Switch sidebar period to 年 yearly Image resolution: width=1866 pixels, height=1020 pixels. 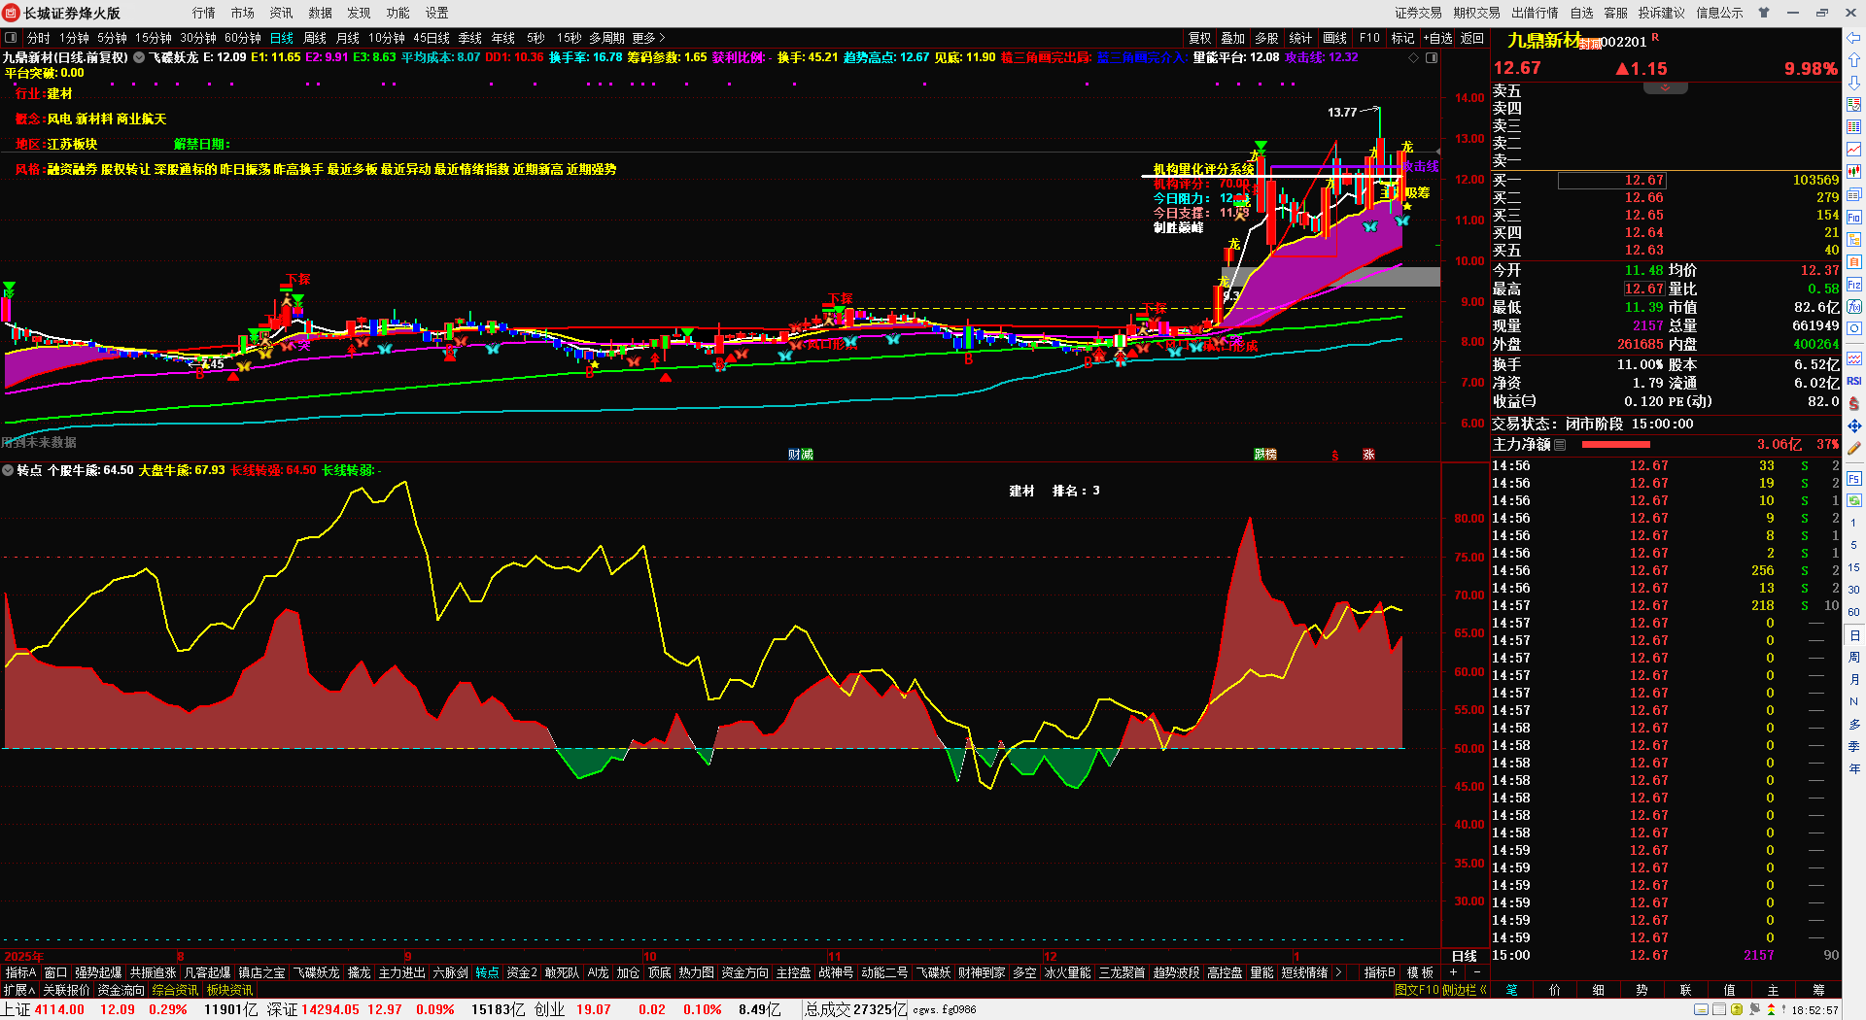point(1854,768)
